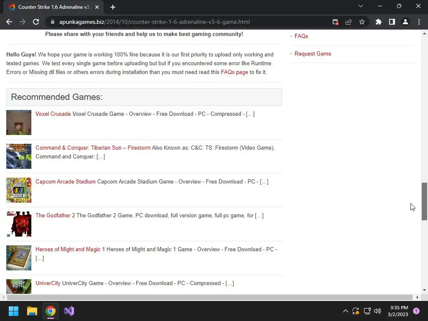Click the UniverCity thumbnail image
The height and width of the screenshot is (321, 428).
point(19,286)
